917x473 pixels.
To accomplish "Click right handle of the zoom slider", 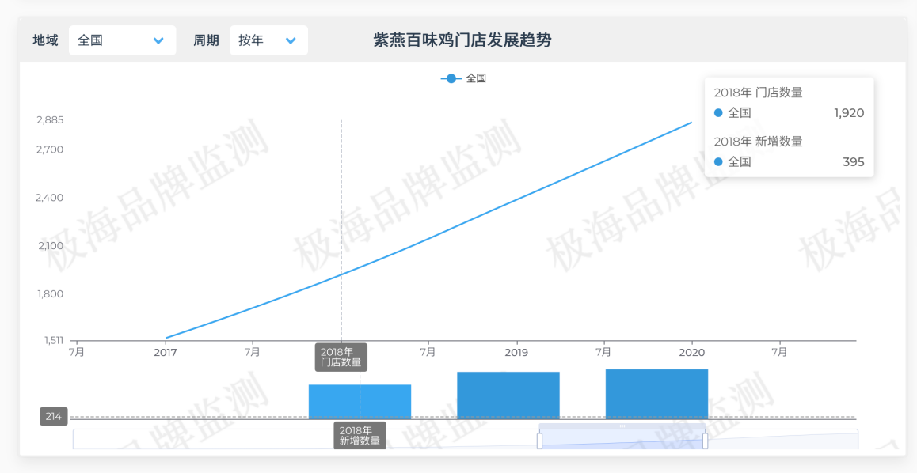I will pos(705,441).
